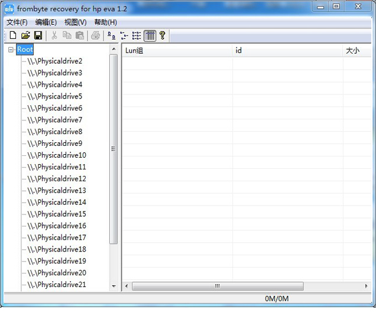This screenshot has width=376, height=323.
Task: Collapse the Root tree node
Action: (11, 50)
